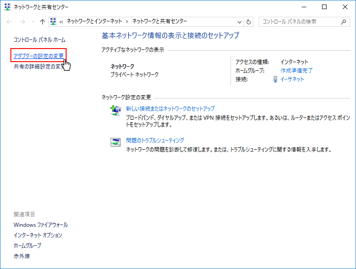Close the Network and Sharing Center window
The height and width of the screenshot is (269, 356).
click(x=345, y=7)
